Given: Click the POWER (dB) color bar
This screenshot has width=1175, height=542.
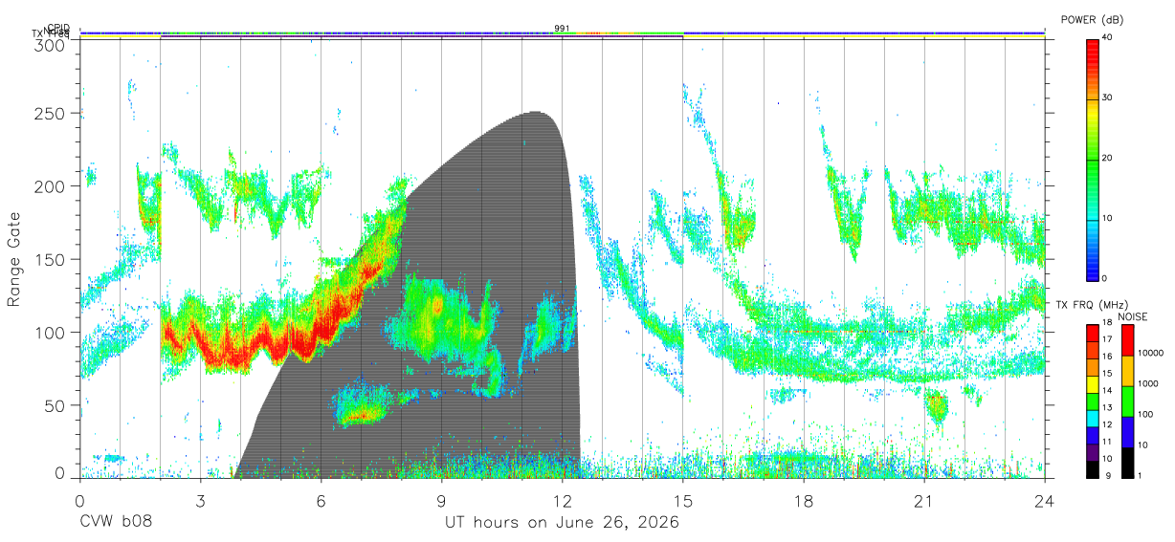Looking at the screenshot, I should (x=1093, y=159).
